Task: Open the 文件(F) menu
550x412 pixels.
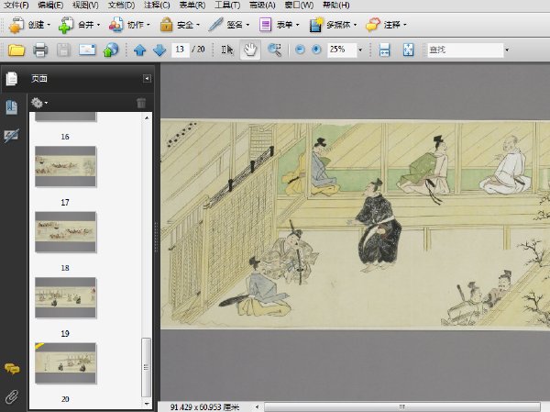Action: pyautogui.click(x=16, y=6)
